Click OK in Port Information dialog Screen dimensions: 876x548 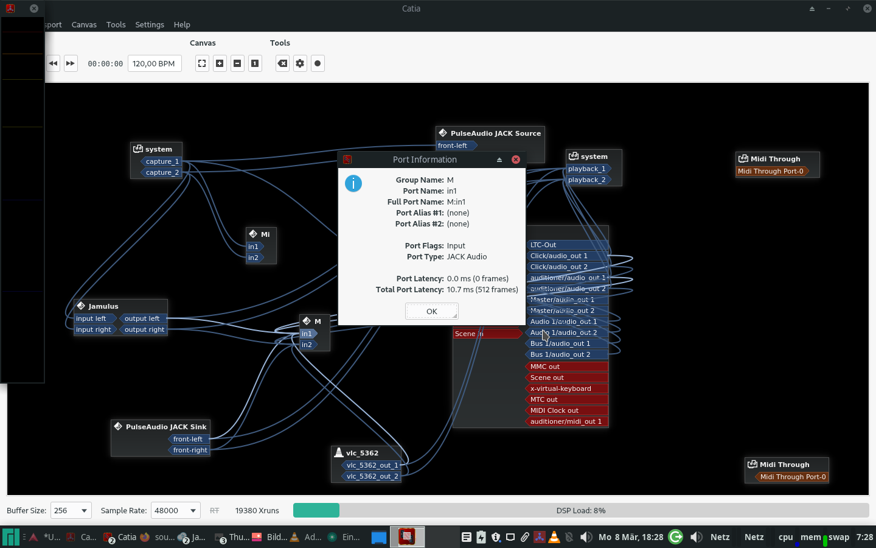pyautogui.click(x=431, y=311)
